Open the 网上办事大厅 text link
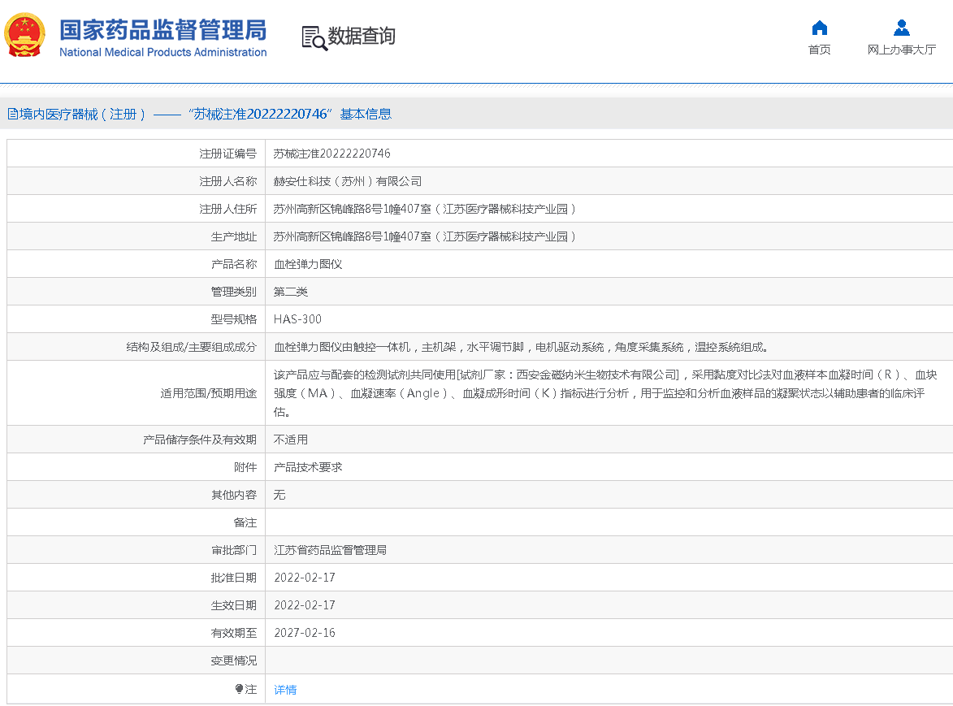Screen dimensions: 953x706 pos(901,50)
